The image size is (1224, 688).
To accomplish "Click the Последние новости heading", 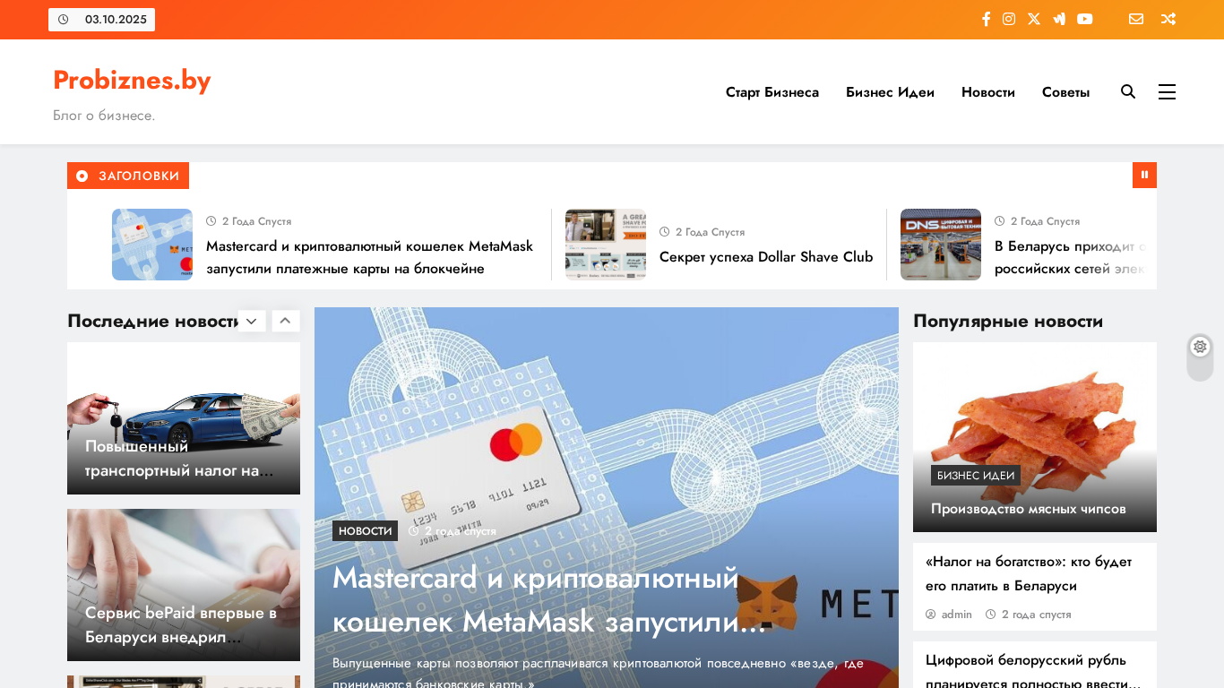I will (x=152, y=321).
